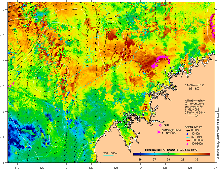Click the longitude axis label 122
Image resolution: width=220 pixels, height=170 pixels.
point(91,167)
